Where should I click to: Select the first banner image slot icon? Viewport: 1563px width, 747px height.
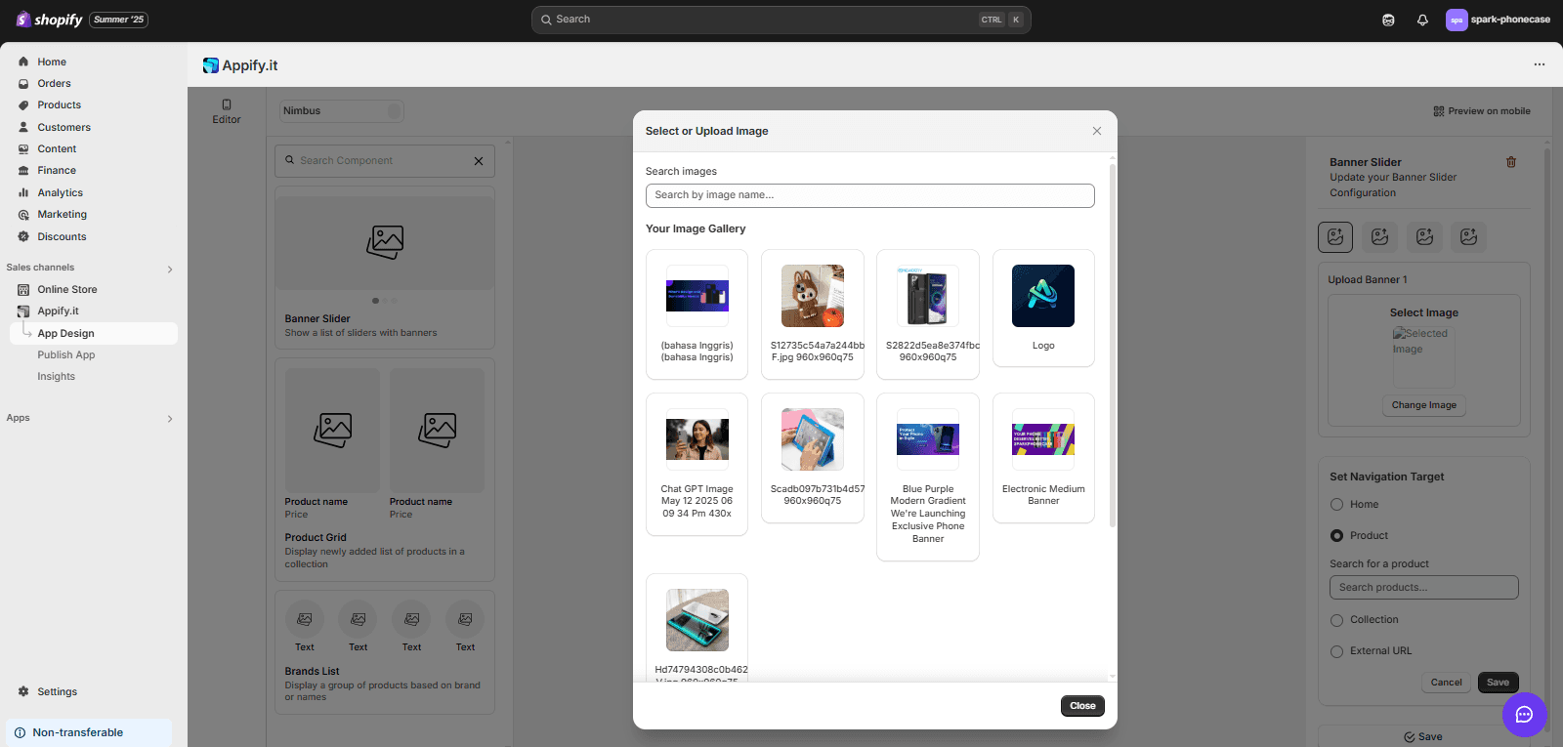(x=1335, y=236)
